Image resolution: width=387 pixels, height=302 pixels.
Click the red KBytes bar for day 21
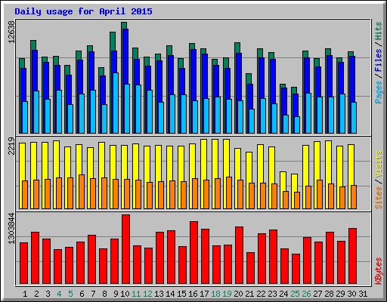pos(251,268)
